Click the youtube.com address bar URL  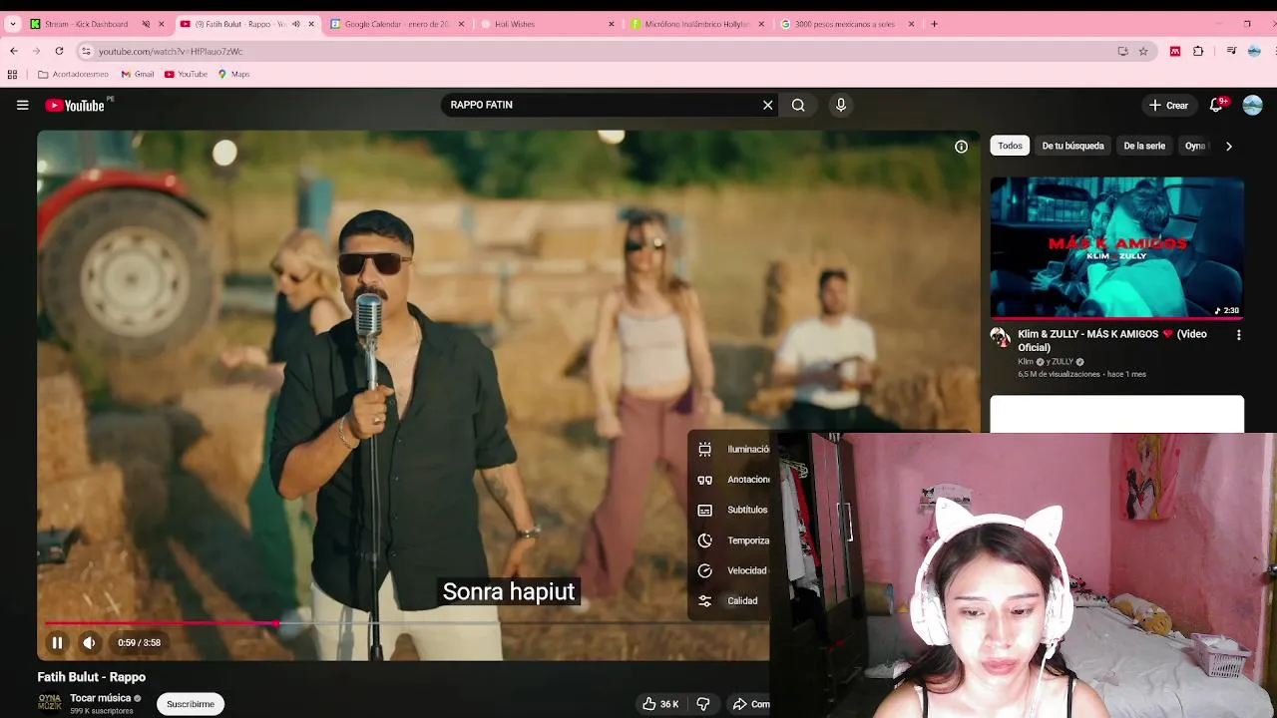point(171,51)
